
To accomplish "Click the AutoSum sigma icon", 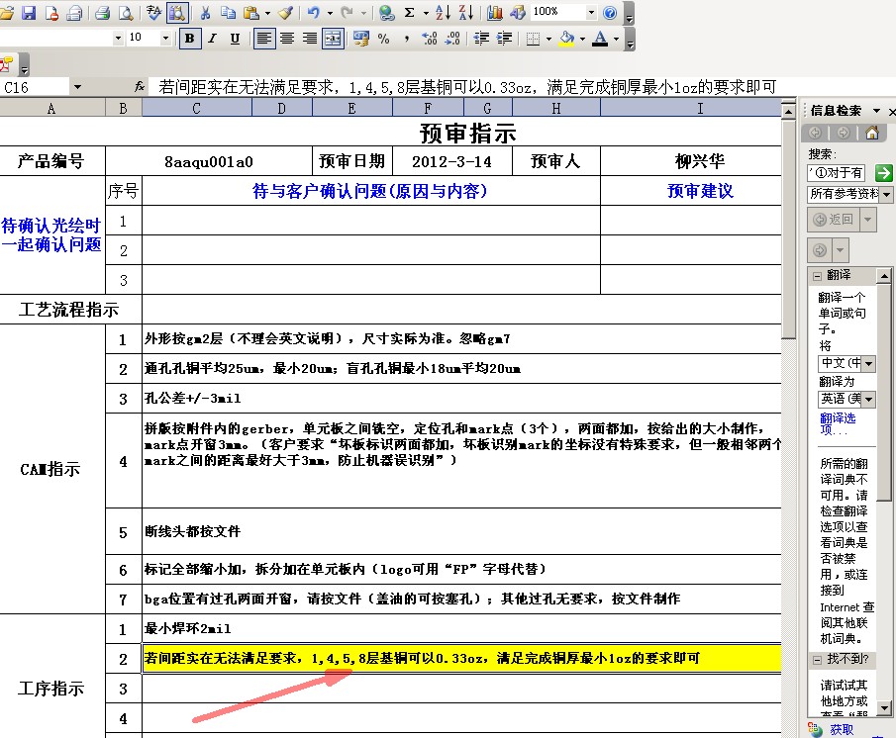I will 410,13.
